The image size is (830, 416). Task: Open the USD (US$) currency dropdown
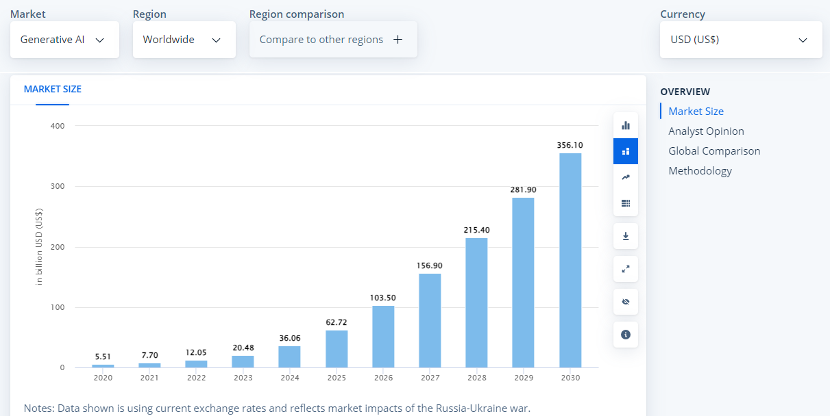740,40
